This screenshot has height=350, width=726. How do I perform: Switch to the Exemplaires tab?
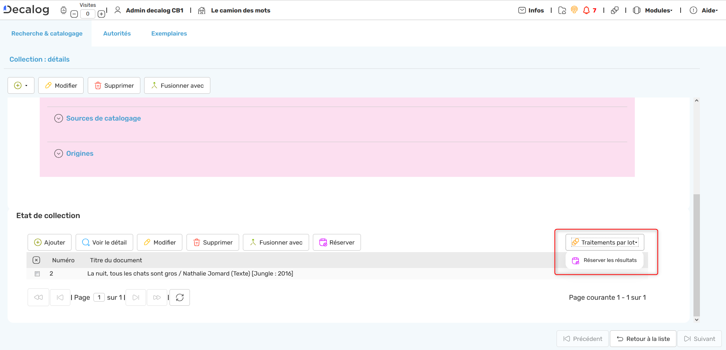(169, 33)
